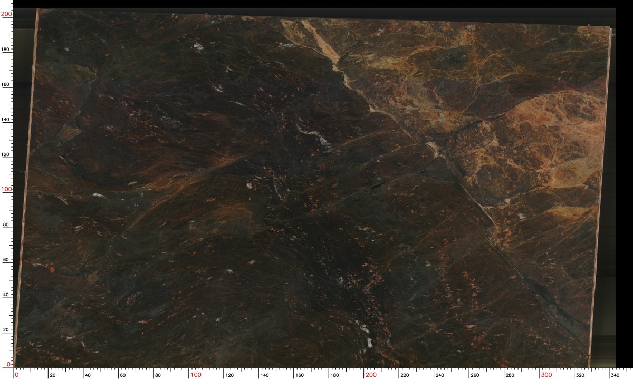
Task: Click the 40 label on vertical ruler
Action: click(x=6, y=295)
